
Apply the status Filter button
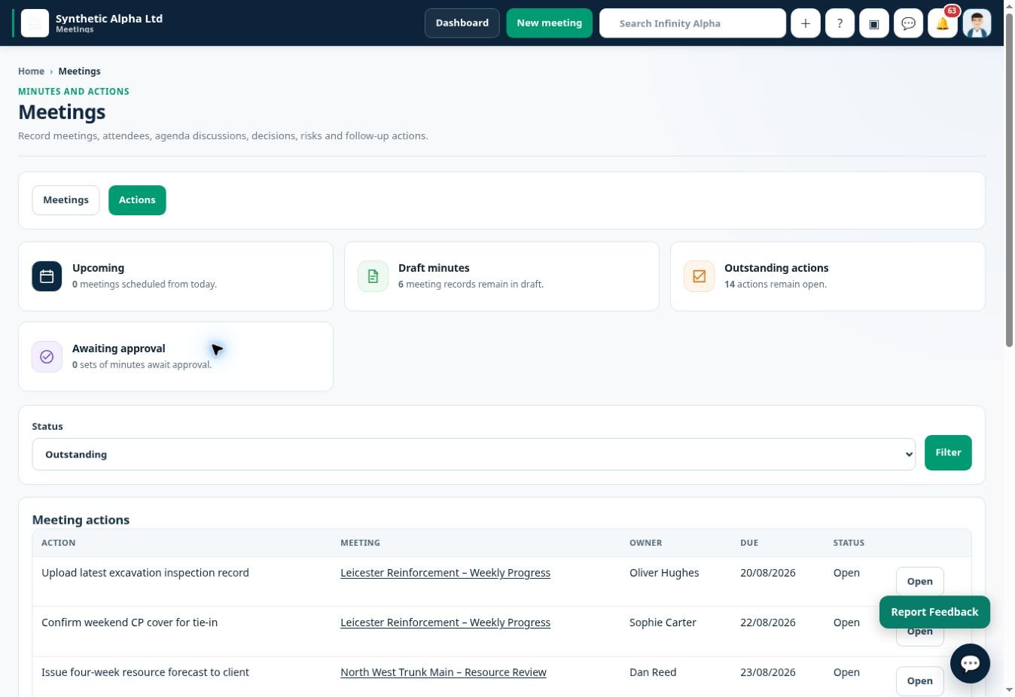(x=948, y=452)
